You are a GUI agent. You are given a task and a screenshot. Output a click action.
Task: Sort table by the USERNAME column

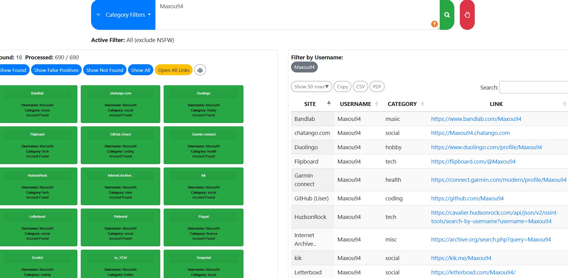pyautogui.click(x=355, y=104)
